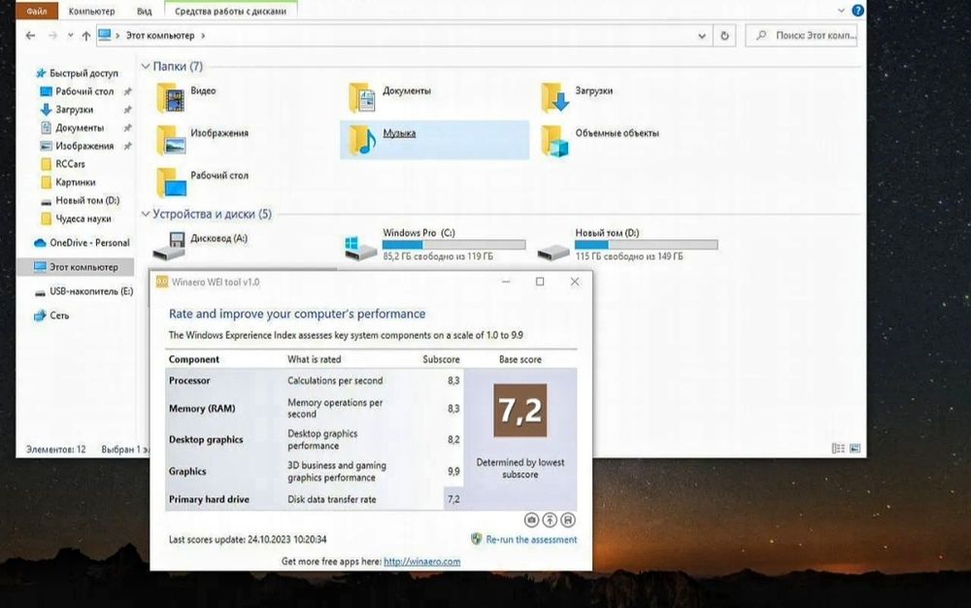Collapse the Устройства и диски (5) group
Image resolution: width=971 pixels, height=608 pixels.
tap(146, 215)
